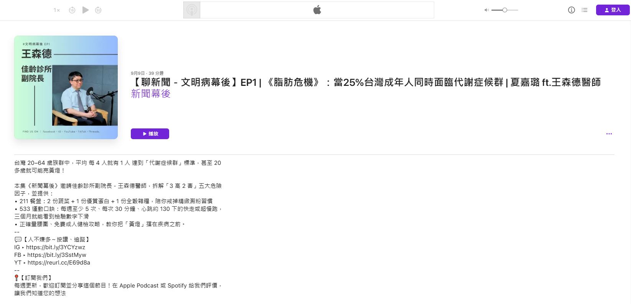
Task: Change the 1× playback speed
Action: click(x=57, y=10)
